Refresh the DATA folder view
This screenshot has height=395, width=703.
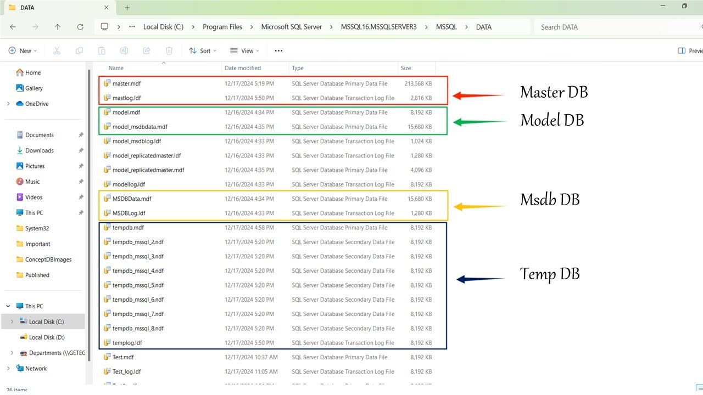click(80, 27)
